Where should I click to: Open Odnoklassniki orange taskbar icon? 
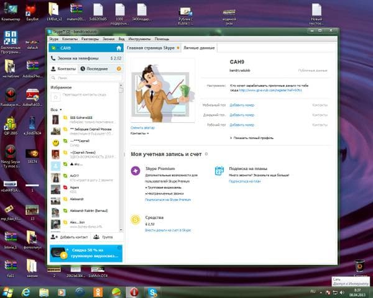(98, 292)
